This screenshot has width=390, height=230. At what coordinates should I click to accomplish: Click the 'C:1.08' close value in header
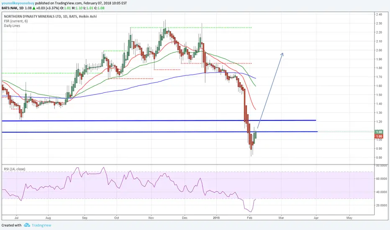pyautogui.click(x=100, y=8)
